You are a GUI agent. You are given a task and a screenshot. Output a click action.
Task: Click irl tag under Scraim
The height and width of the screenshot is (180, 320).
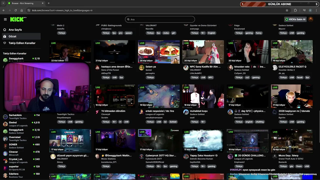[x=120, y=122]
